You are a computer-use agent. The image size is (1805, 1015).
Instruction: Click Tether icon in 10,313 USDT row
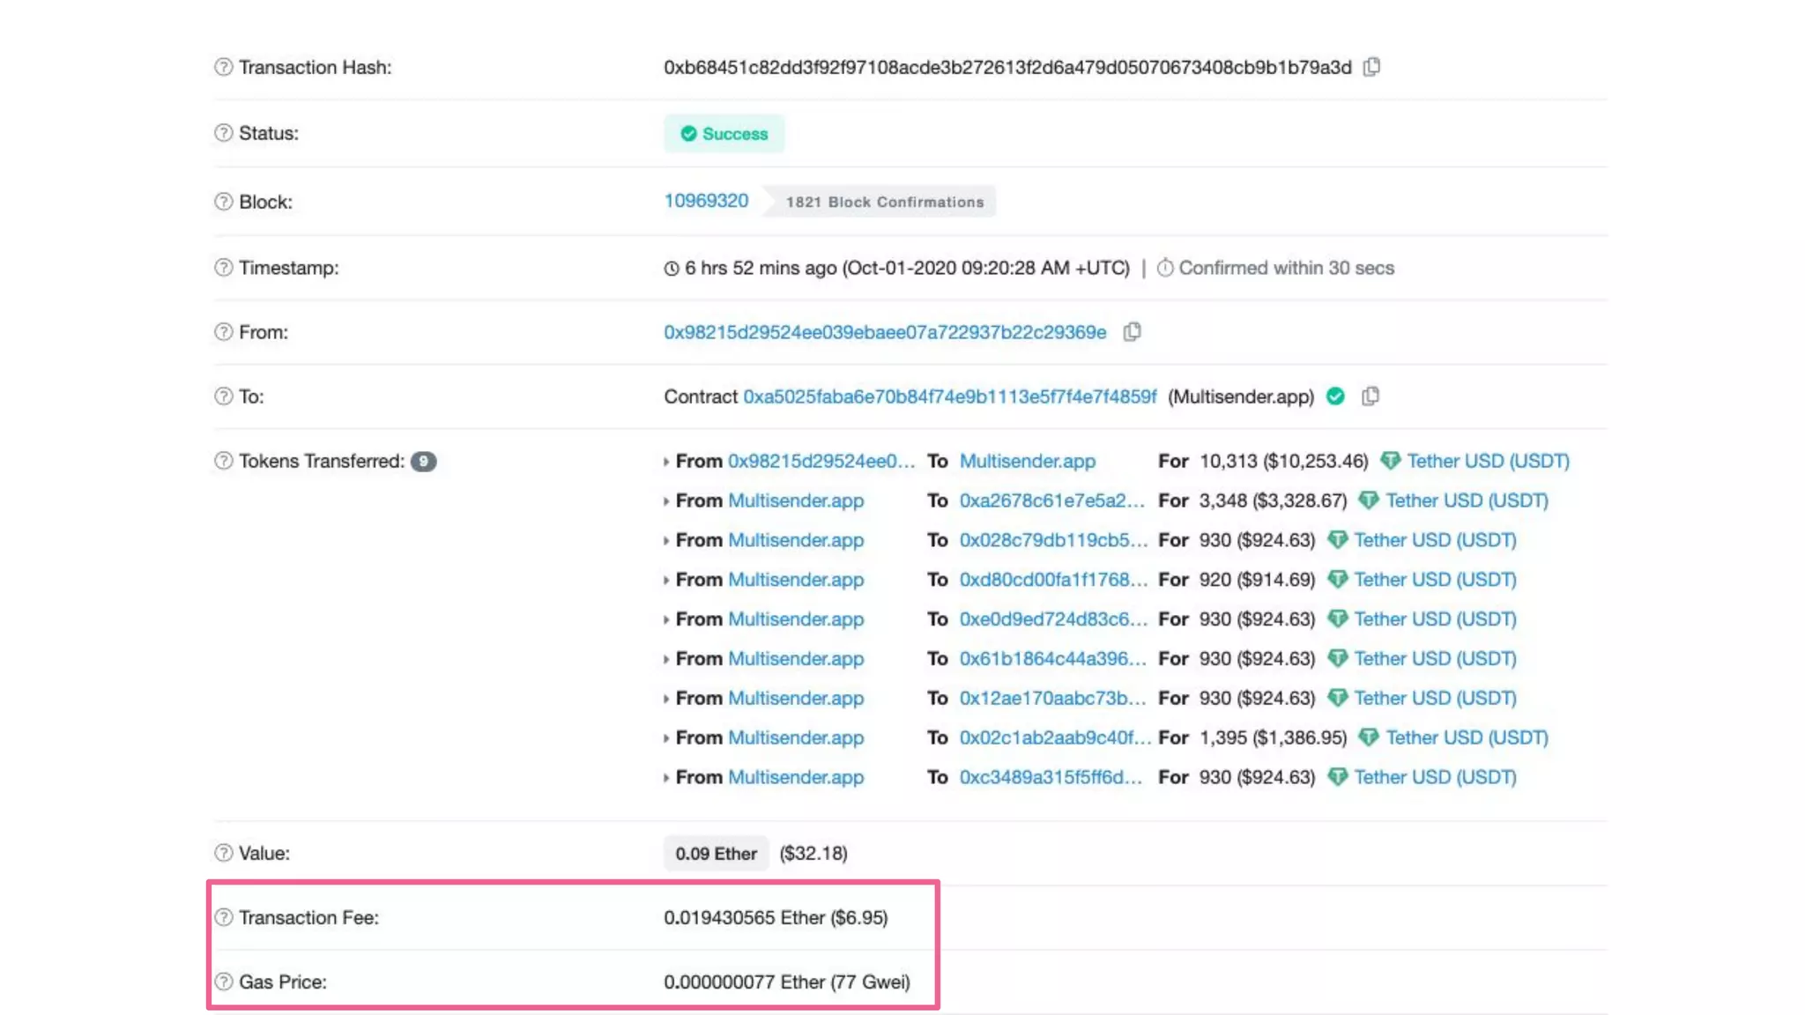tap(1390, 461)
